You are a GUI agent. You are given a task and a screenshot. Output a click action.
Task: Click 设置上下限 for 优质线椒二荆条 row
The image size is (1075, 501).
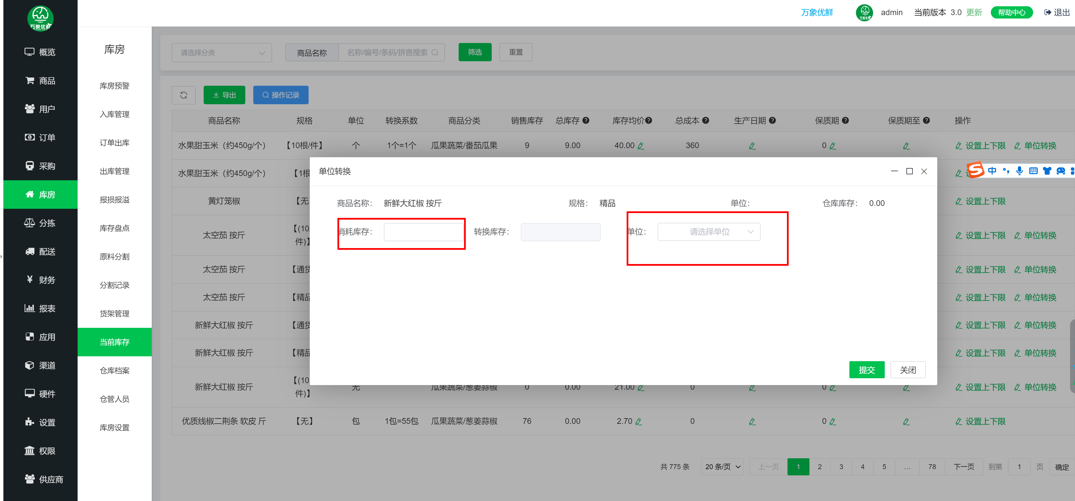[x=981, y=421]
